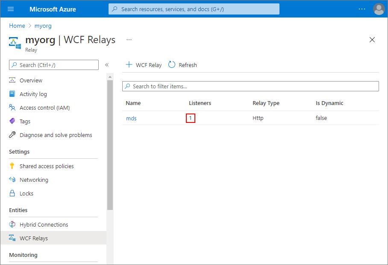Collapse the left sidebar menu
The width and height of the screenshot is (388, 265).
point(107,65)
